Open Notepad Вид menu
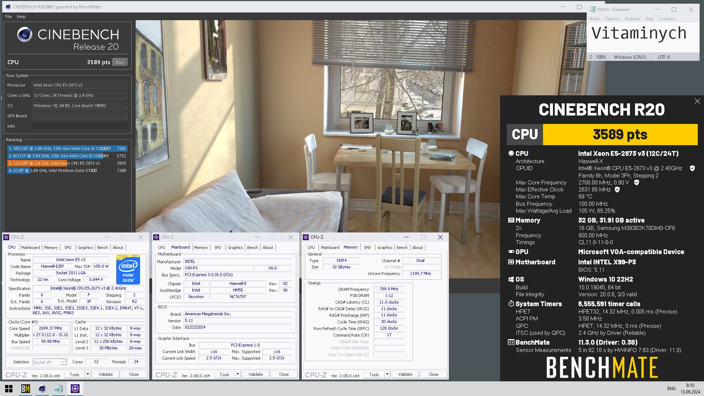The image size is (704, 396). [x=649, y=19]
